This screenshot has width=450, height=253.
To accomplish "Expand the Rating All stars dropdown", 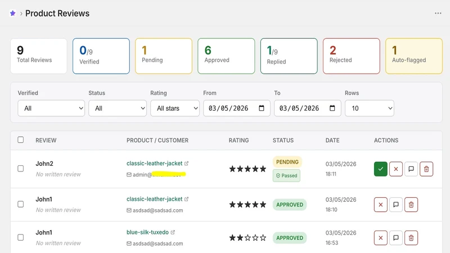I will (175, 108).
